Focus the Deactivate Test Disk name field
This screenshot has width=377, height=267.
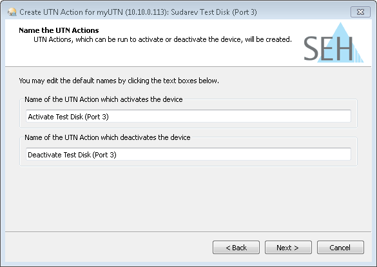pos(188,154)
